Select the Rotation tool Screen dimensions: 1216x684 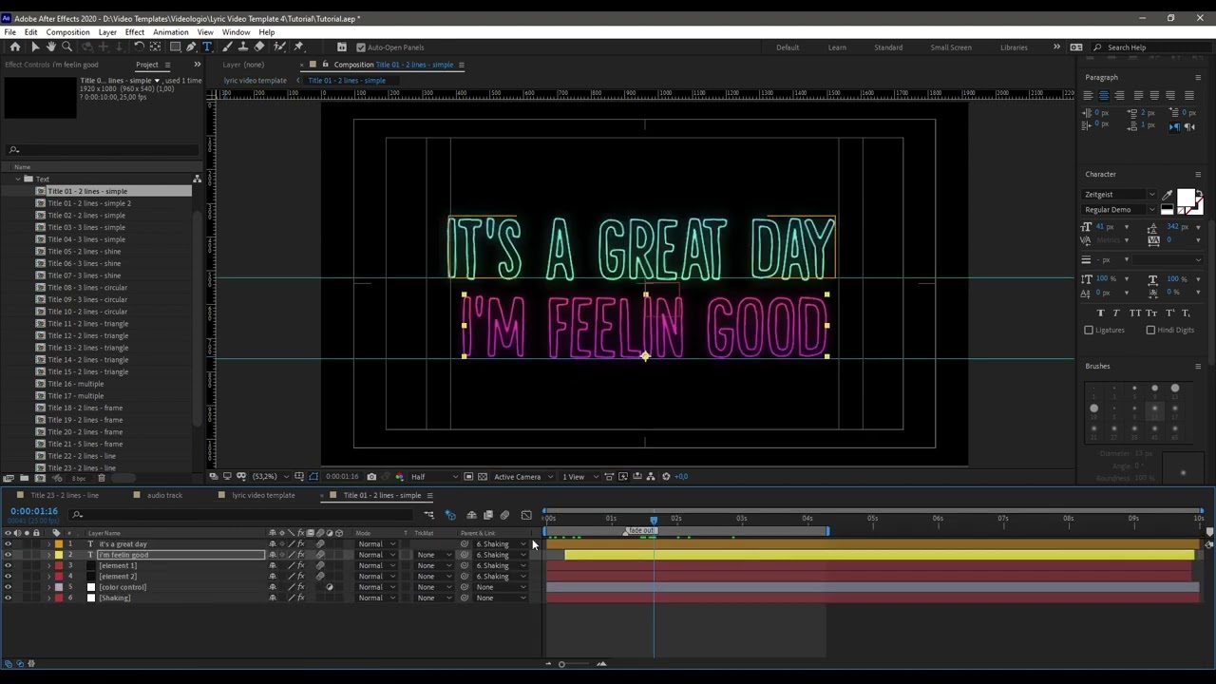tap(139, 47)
